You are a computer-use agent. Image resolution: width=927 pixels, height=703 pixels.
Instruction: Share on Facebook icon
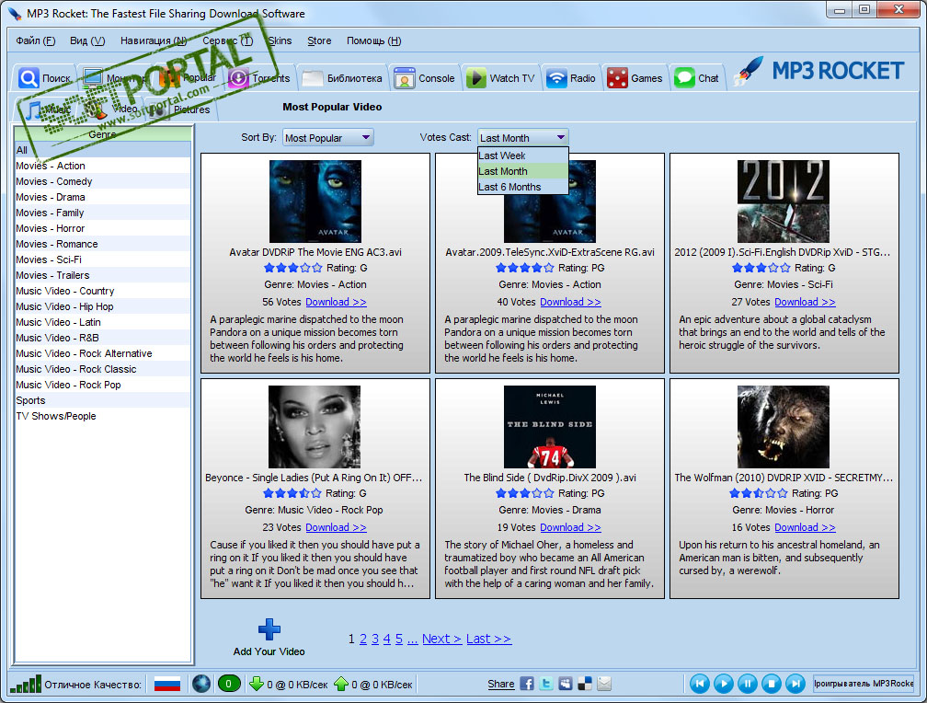[527, 684]
